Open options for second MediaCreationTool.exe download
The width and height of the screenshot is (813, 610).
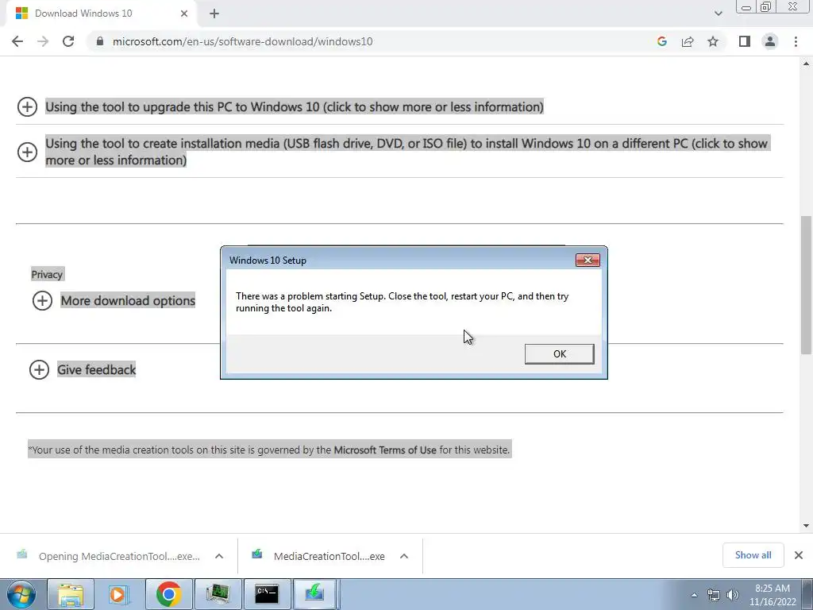point(404,556)
